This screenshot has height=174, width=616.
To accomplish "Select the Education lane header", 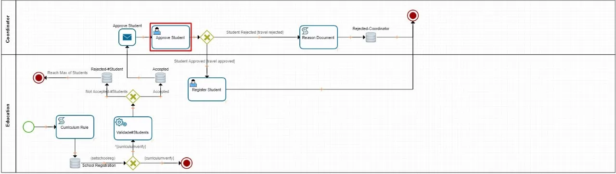I will pyautogui.click(x=8, y=113).
